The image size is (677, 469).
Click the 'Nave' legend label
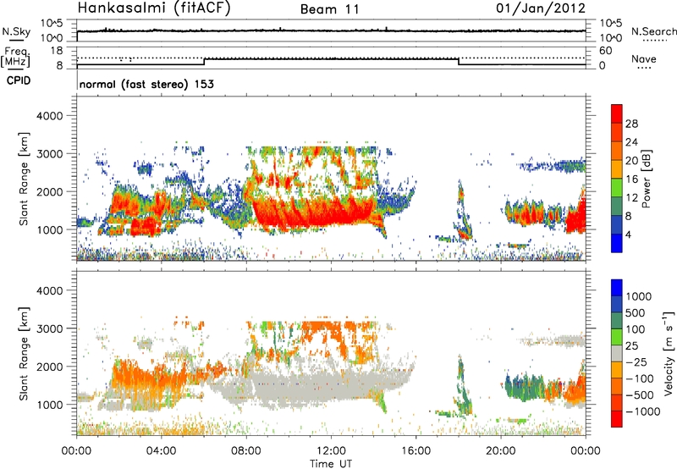click(643, 59)
